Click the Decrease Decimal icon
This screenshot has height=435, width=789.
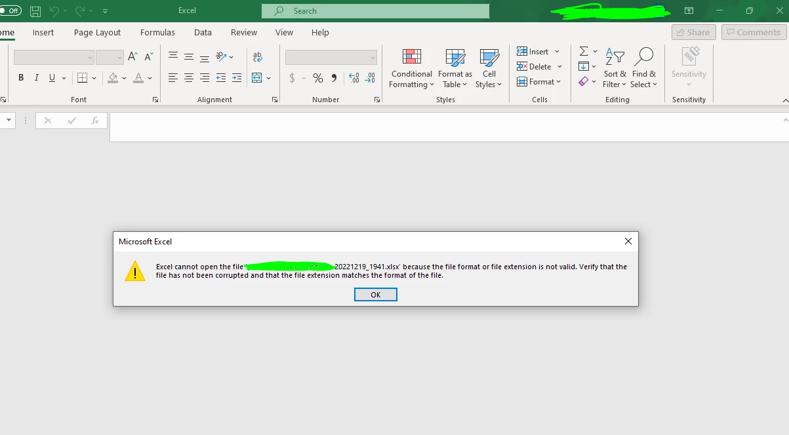370,78
